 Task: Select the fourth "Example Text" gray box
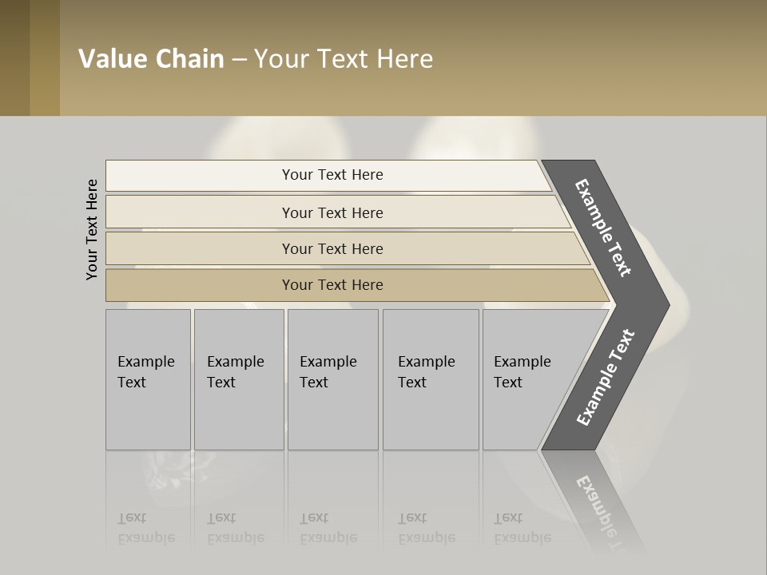click(x=431, y=379)
